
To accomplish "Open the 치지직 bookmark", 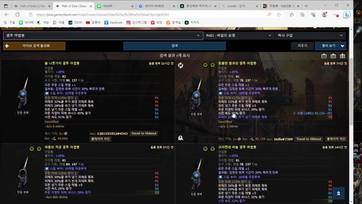I will 192,23.
